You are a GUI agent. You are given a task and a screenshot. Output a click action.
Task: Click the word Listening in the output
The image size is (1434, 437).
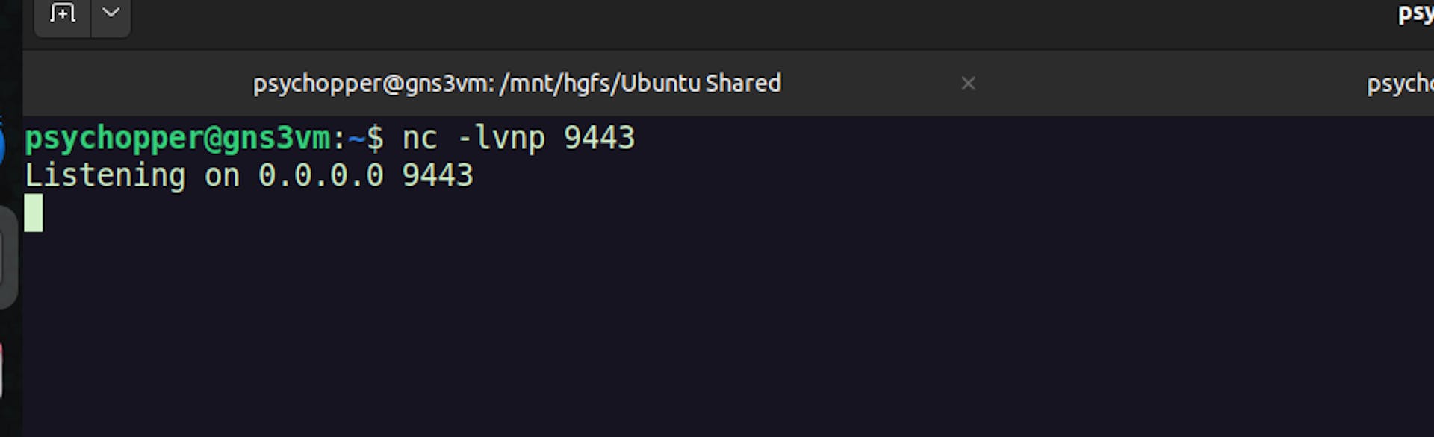tap(105, 176)
